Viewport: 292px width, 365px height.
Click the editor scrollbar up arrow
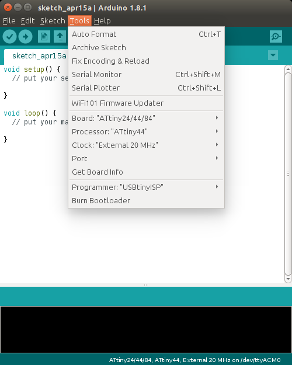coord(288,69)
